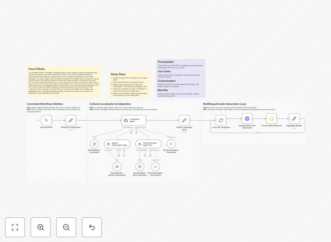Select the How It Works sticky note
The height and width of the screenshot is (242, 331).
(x=64, y=82)
